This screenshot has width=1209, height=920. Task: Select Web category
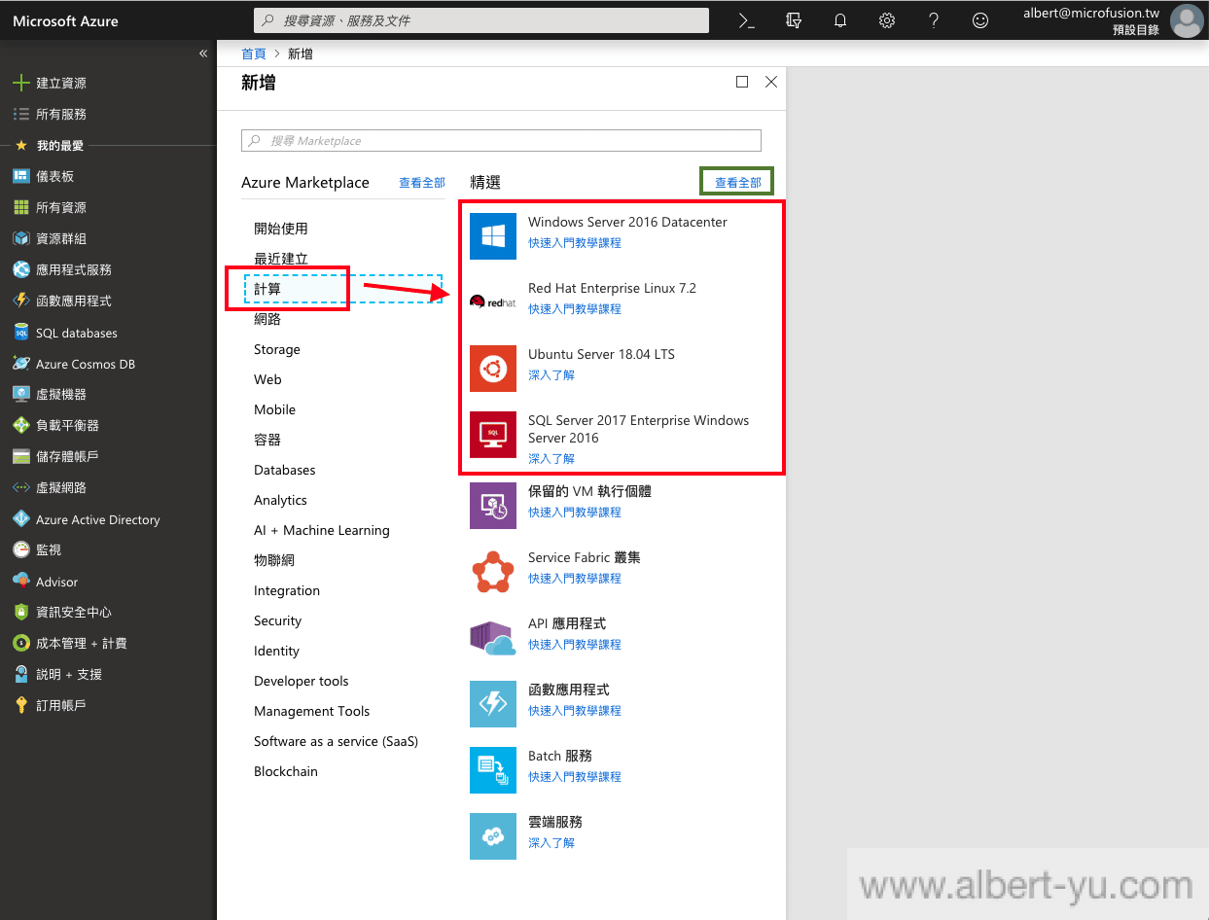(267, 379)
